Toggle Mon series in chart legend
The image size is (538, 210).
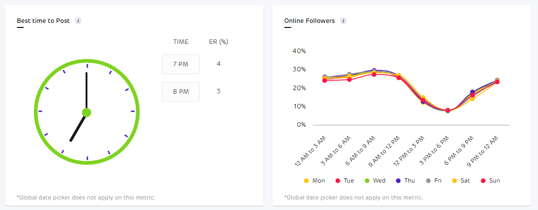(x=315, y=181)
